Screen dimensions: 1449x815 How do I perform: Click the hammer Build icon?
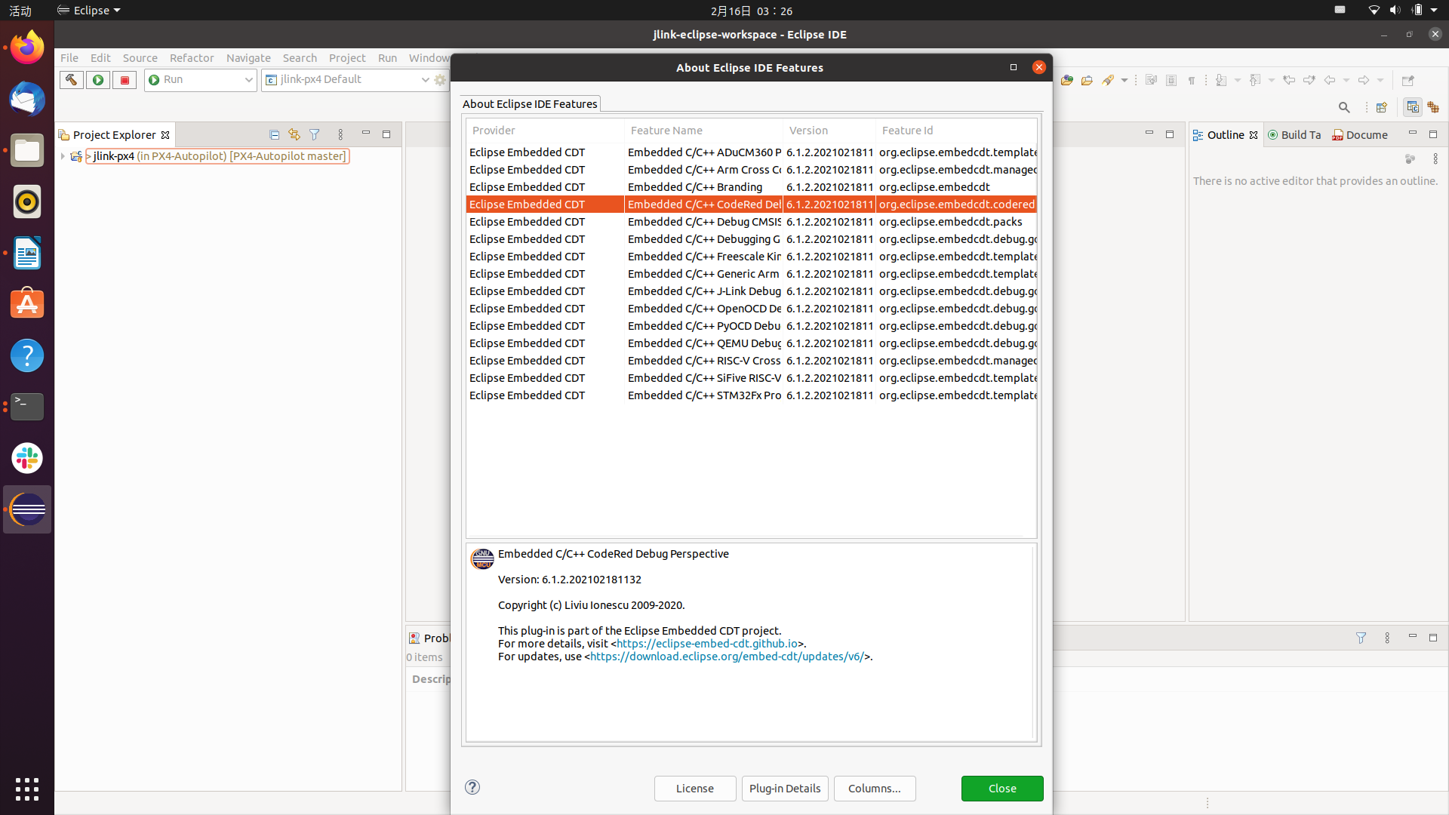72,80
